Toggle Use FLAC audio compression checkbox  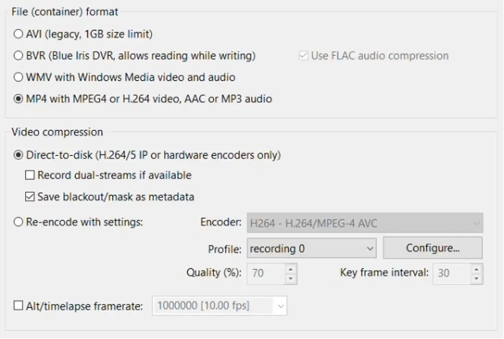pos(304,56)
